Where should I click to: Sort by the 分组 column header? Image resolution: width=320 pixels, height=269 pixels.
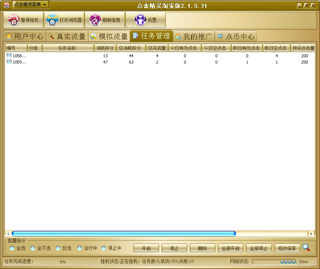point(35,48)
